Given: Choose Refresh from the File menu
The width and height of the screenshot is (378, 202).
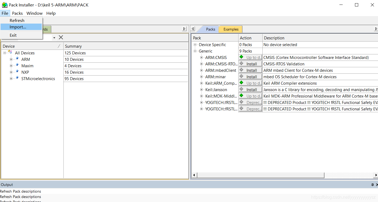Looking at the screenshot, I should click(x=21, y=20).
